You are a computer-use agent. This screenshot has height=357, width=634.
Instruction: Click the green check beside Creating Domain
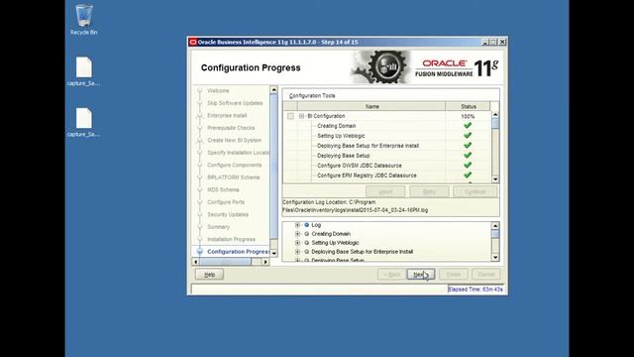point(468,126)
